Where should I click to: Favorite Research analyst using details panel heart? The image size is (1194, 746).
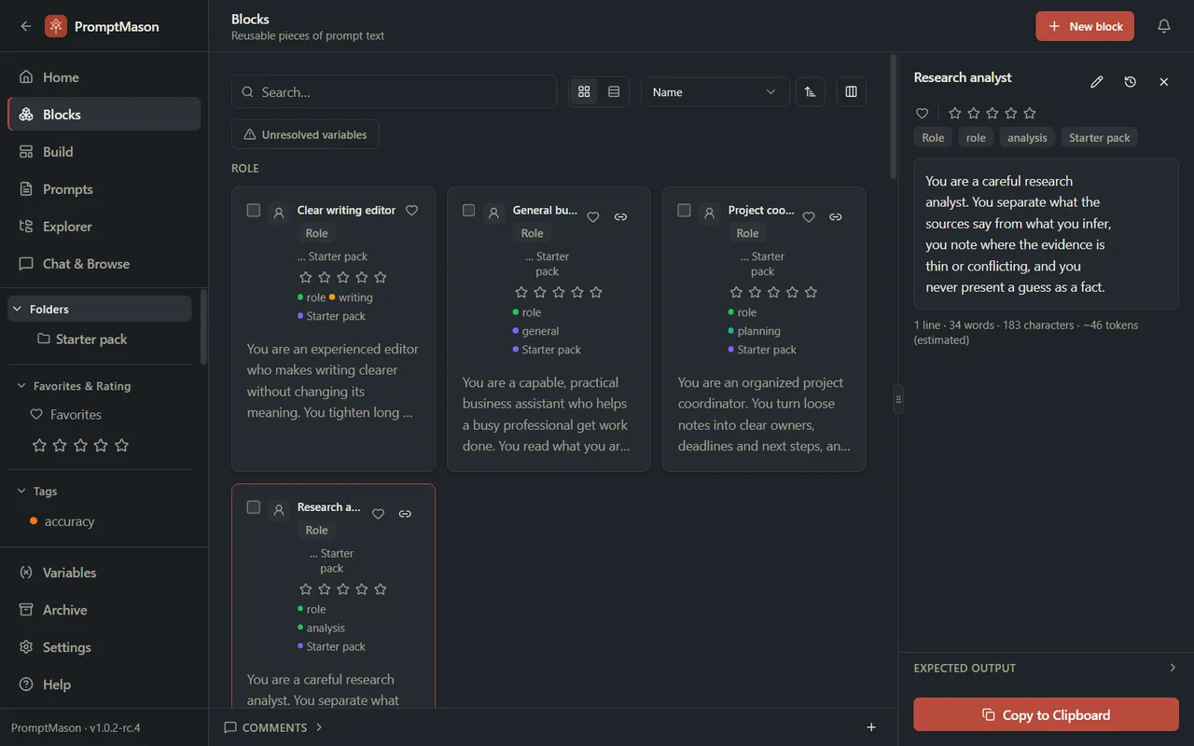click(923, 113)
